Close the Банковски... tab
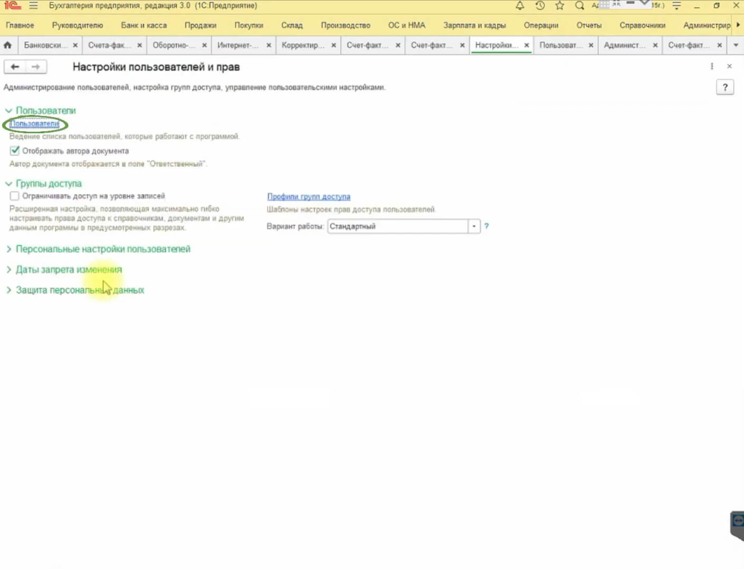The image size is (744, 569). tap(75, 45)
